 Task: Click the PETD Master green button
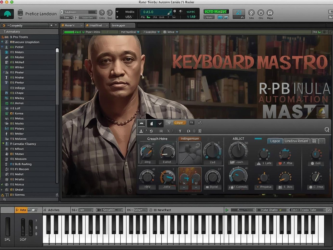216,12
